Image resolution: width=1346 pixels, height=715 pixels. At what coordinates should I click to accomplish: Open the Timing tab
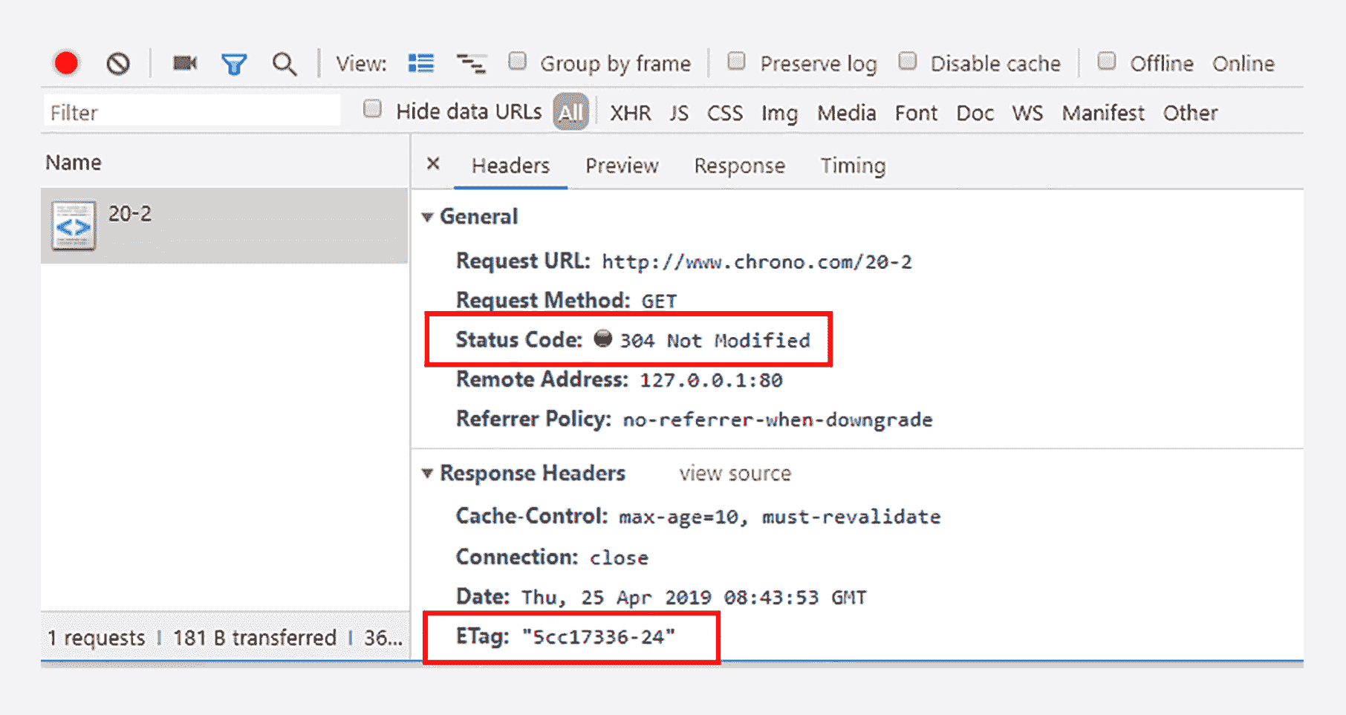pyautogui.click(x=853, y=166)
